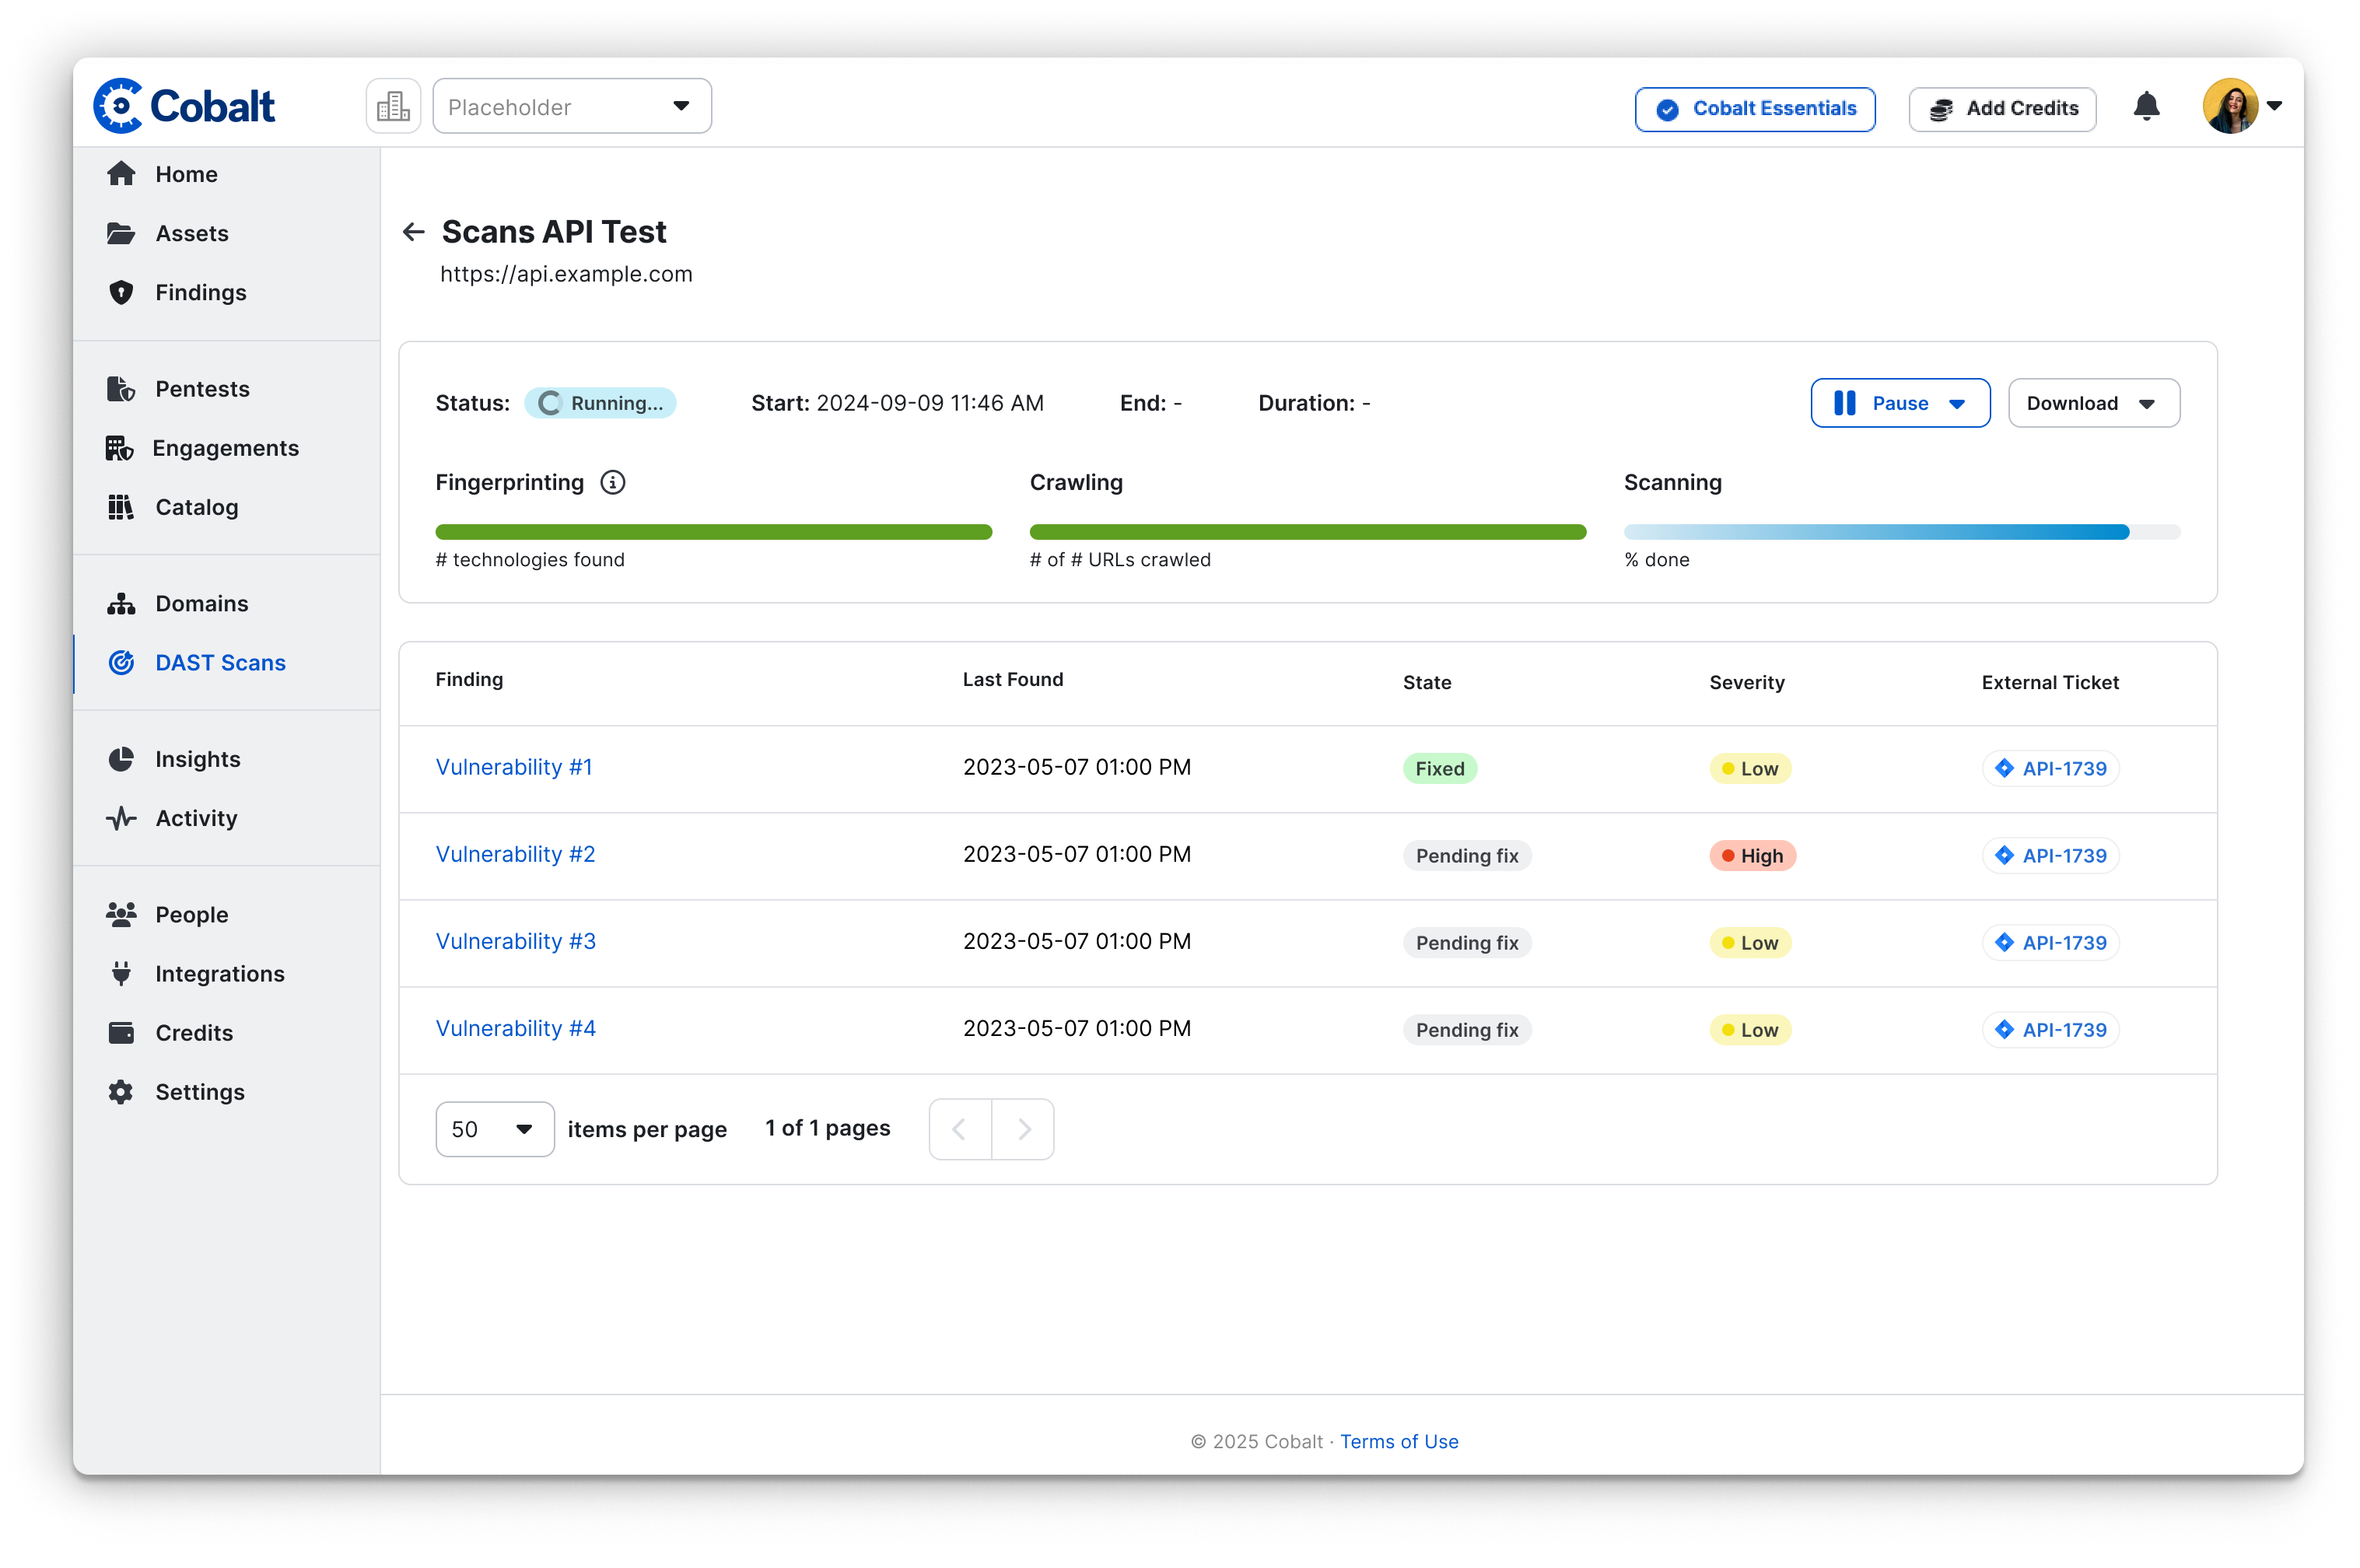This screenshot has width=2360, height=1568.
Task: Click the Fixed state badge
Action: coord(1439,768)
